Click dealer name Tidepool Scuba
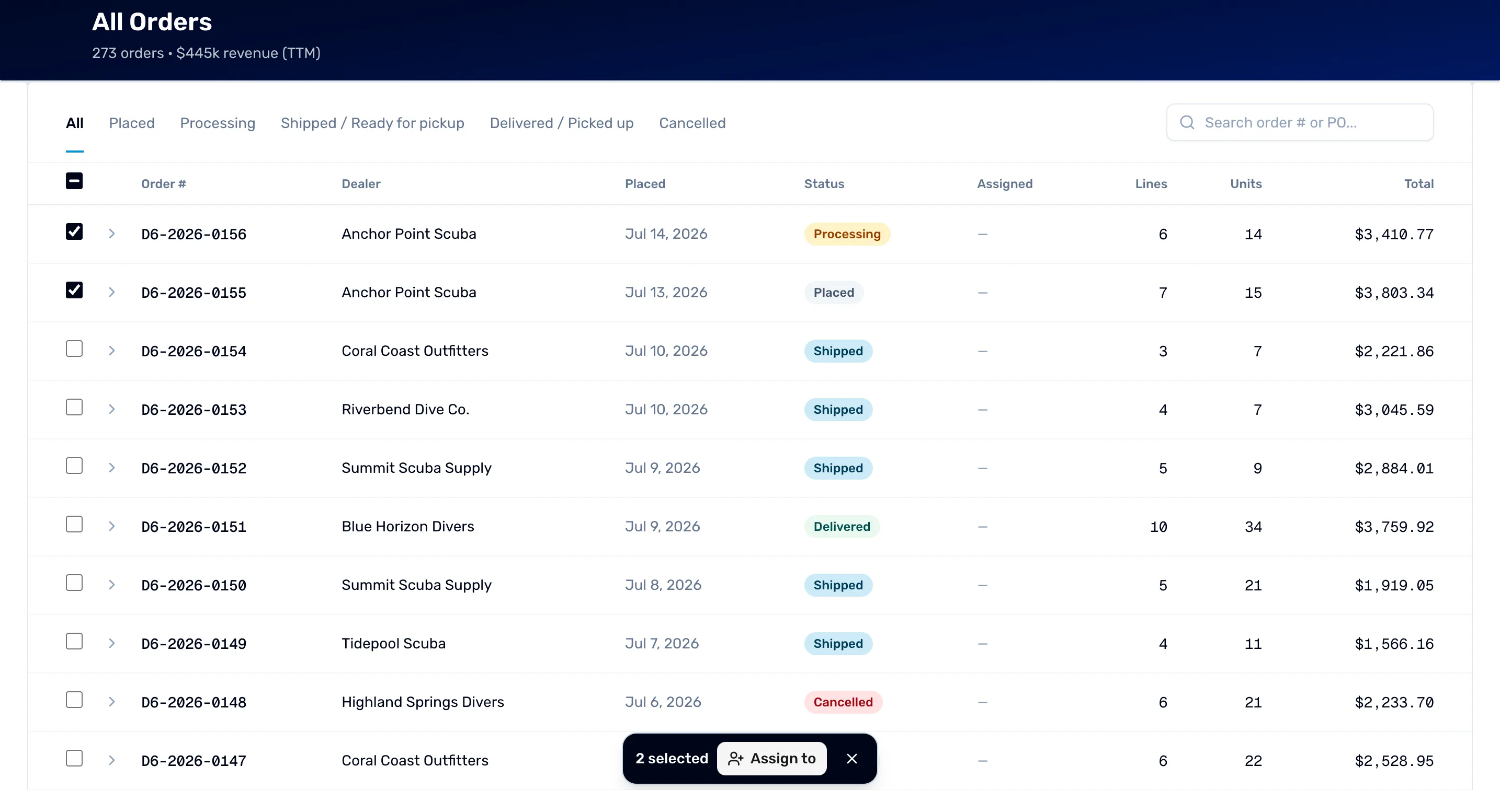Screen dimensions: 1500x790 coord(394,643)
